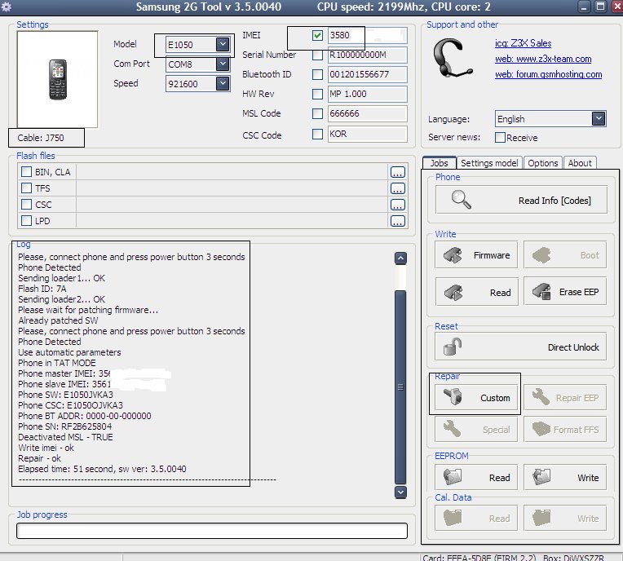
Task: Enable the Bluetooth ID checkbox
Action: 317,74
